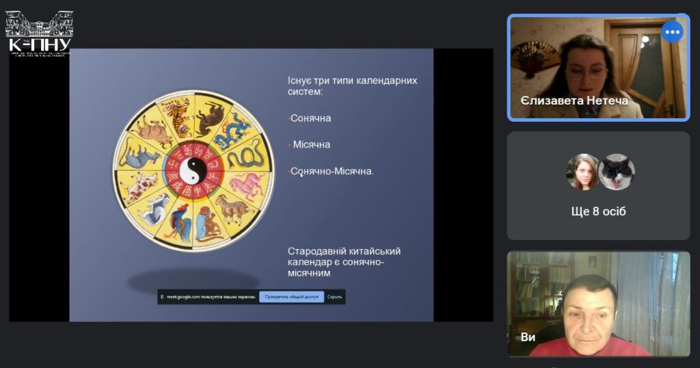The width and height of the screenshot is (700, 368).
Task: Click the yin-yang symbol in the wheel center
Action: tap(191, 169)
